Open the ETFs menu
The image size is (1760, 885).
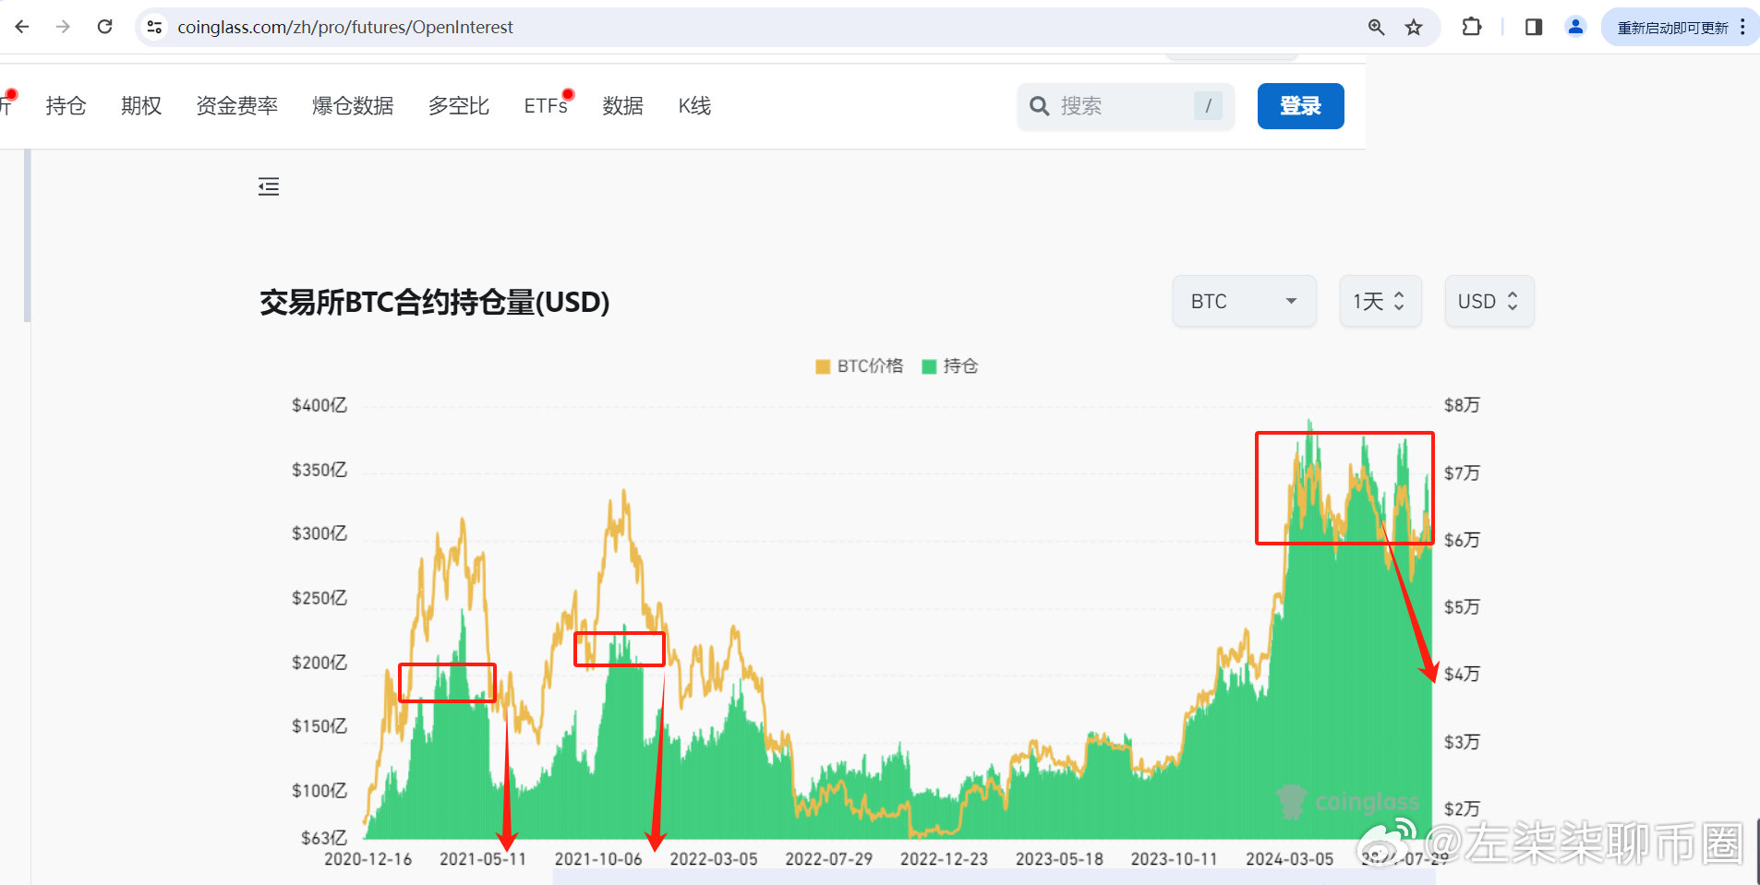coord(546,106)
